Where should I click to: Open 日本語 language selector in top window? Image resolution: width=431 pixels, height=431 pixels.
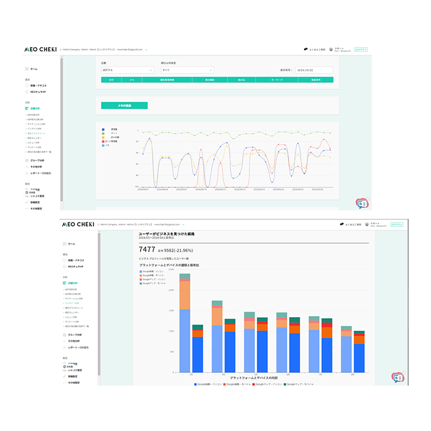pyautogui.click(x=30, y=193)
